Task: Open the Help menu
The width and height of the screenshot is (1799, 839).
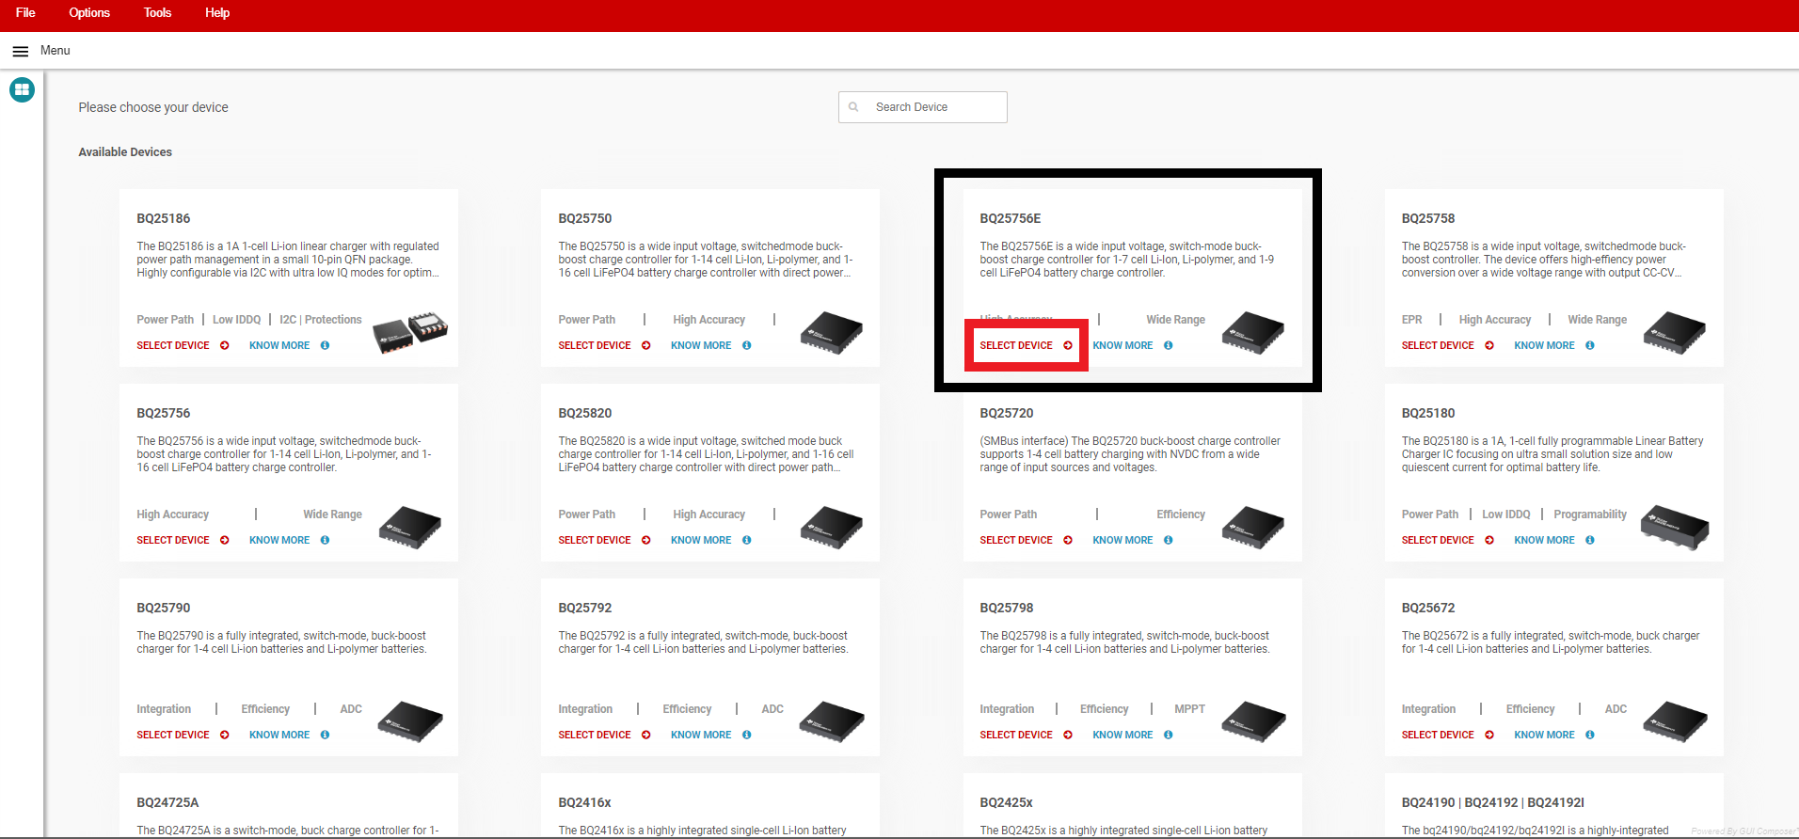Action: (217, 13)
